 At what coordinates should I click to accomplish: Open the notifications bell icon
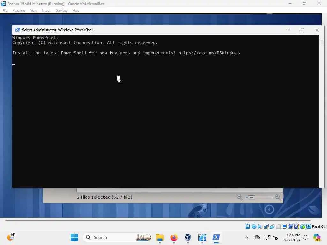305,237
